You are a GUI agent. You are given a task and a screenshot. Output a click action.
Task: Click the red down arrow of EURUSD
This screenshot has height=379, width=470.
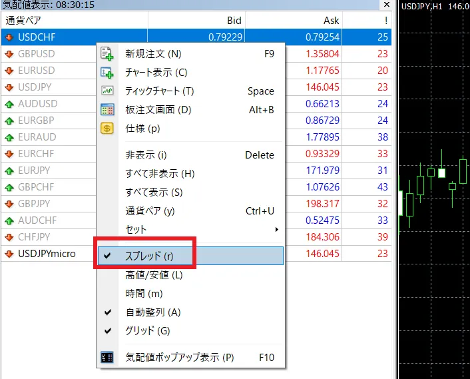point(9,71)
